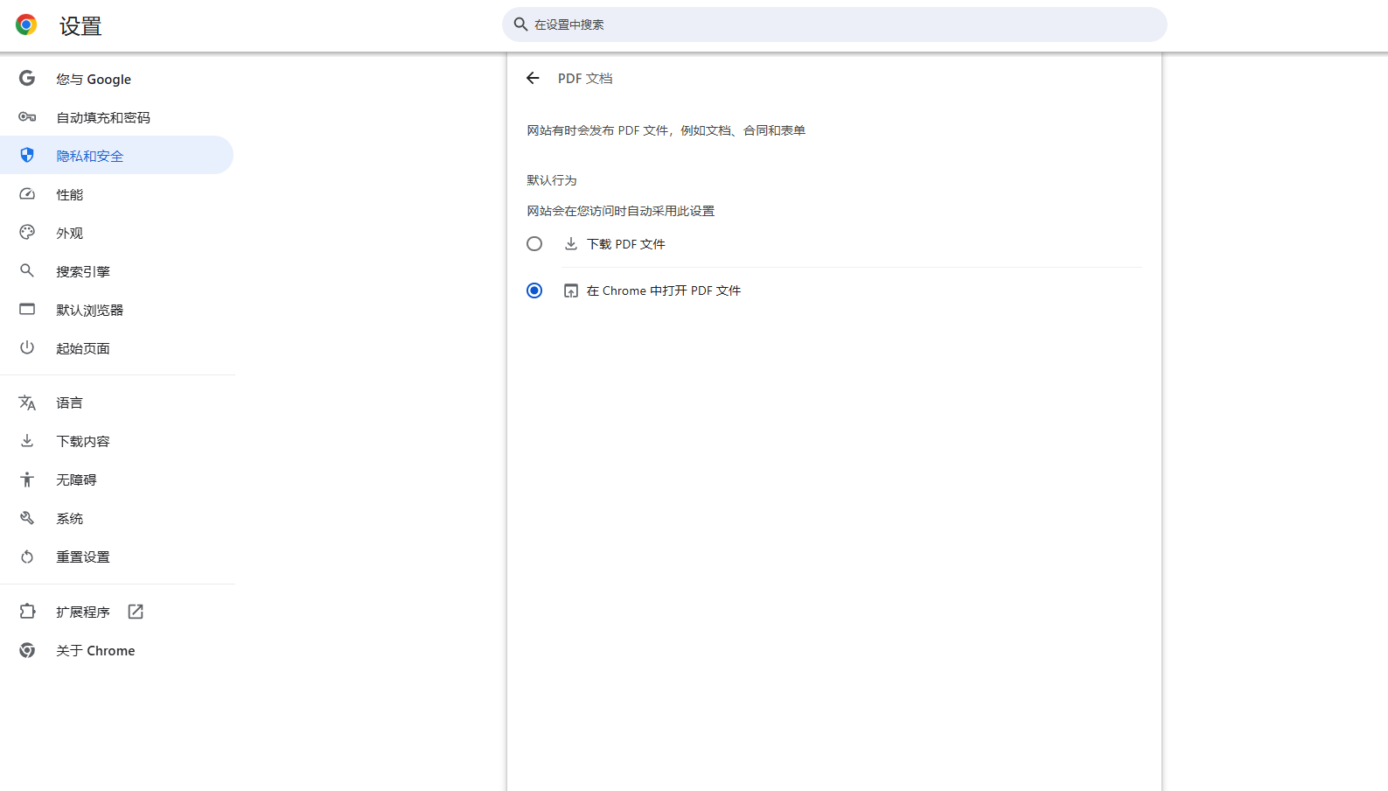Click the reset icon for 重置设置
1388x791 pixels.
click(x=27, y=556)
